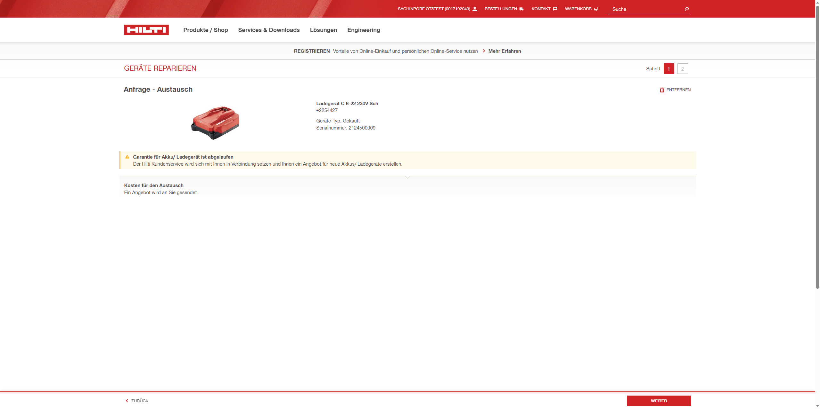Click item number #2254427
Image resolution: width=820 pixels, height=409 pixels.
coord(327,110)
